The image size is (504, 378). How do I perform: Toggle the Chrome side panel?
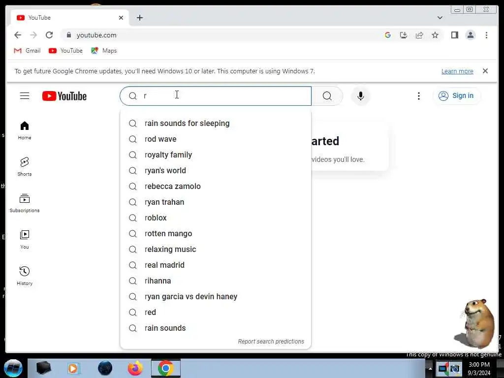click(454, 35)
